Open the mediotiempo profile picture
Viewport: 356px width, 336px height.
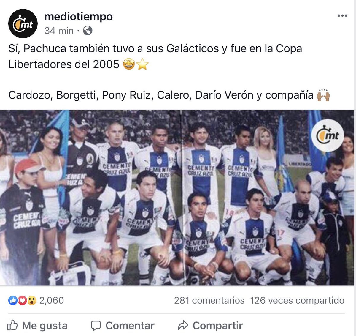[23, 24]
